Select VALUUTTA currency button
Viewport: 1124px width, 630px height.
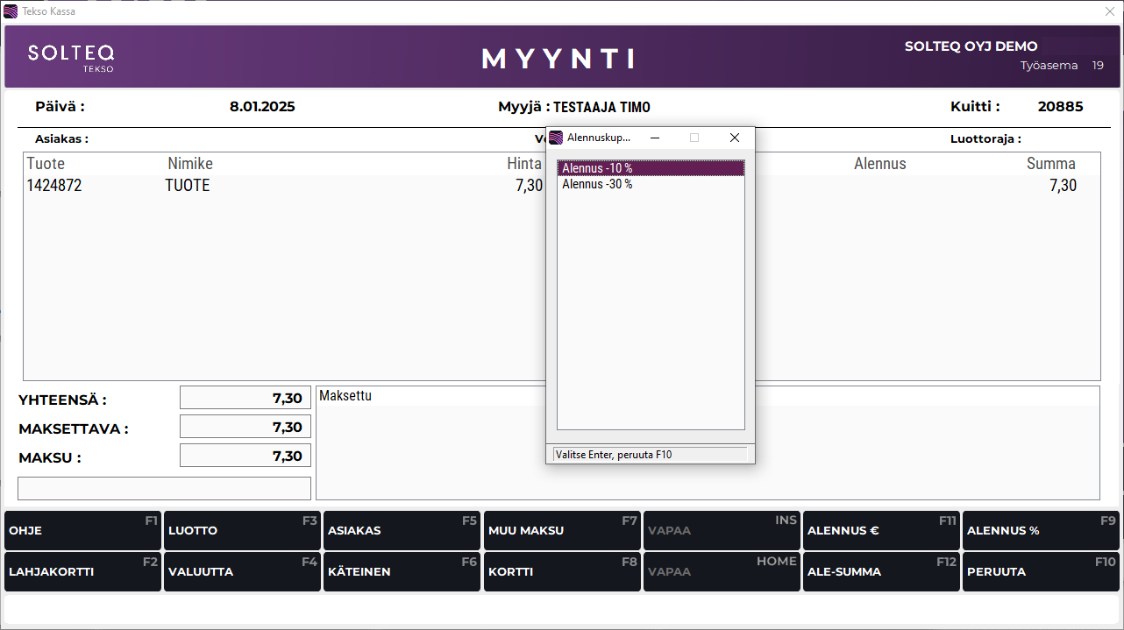click(242, 571)
